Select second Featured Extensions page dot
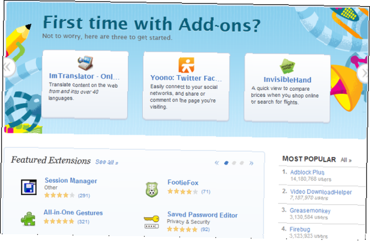Screen dimensions: 370x241 tap(234, 163)
